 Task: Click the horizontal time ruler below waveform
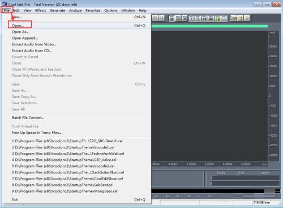[209, 164]
